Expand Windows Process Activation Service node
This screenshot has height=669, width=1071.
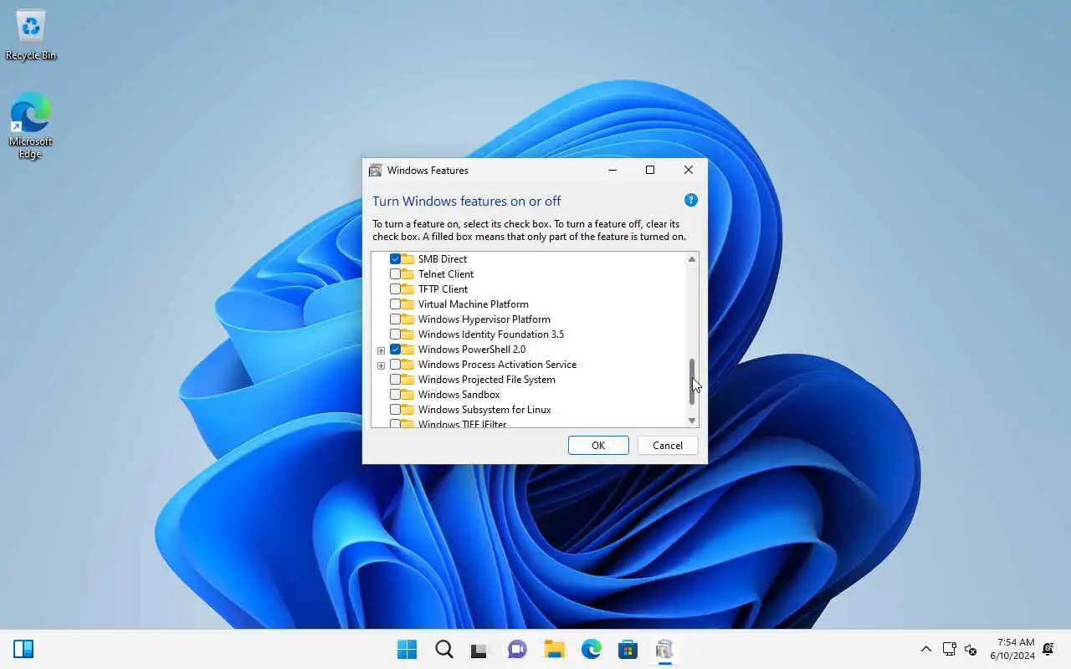coord(381,365)
